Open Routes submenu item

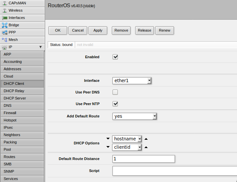tap(22, 157)
